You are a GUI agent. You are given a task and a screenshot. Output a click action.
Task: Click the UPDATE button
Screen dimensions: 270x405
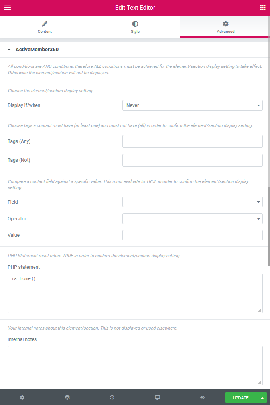(240, 397)
